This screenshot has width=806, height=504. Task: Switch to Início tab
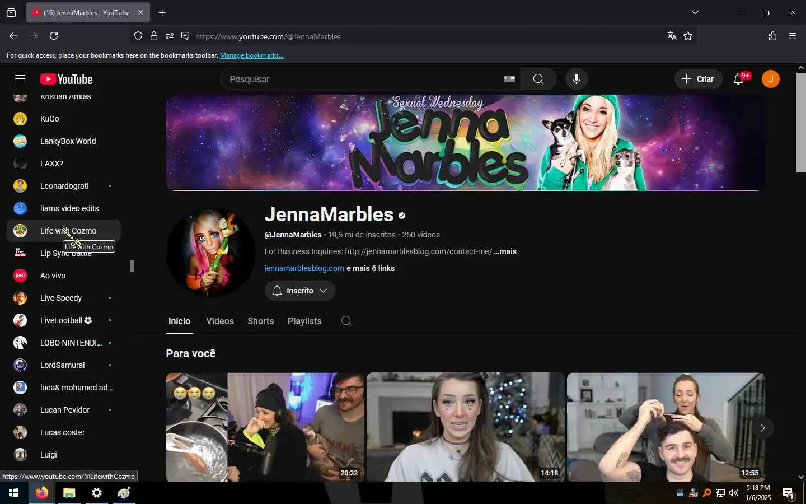coord(179,321)
